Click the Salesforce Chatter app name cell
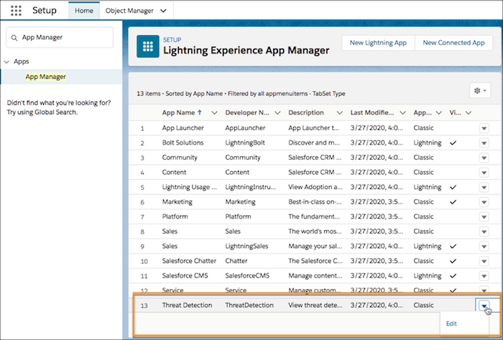The image size is (503, 340). 189,261
